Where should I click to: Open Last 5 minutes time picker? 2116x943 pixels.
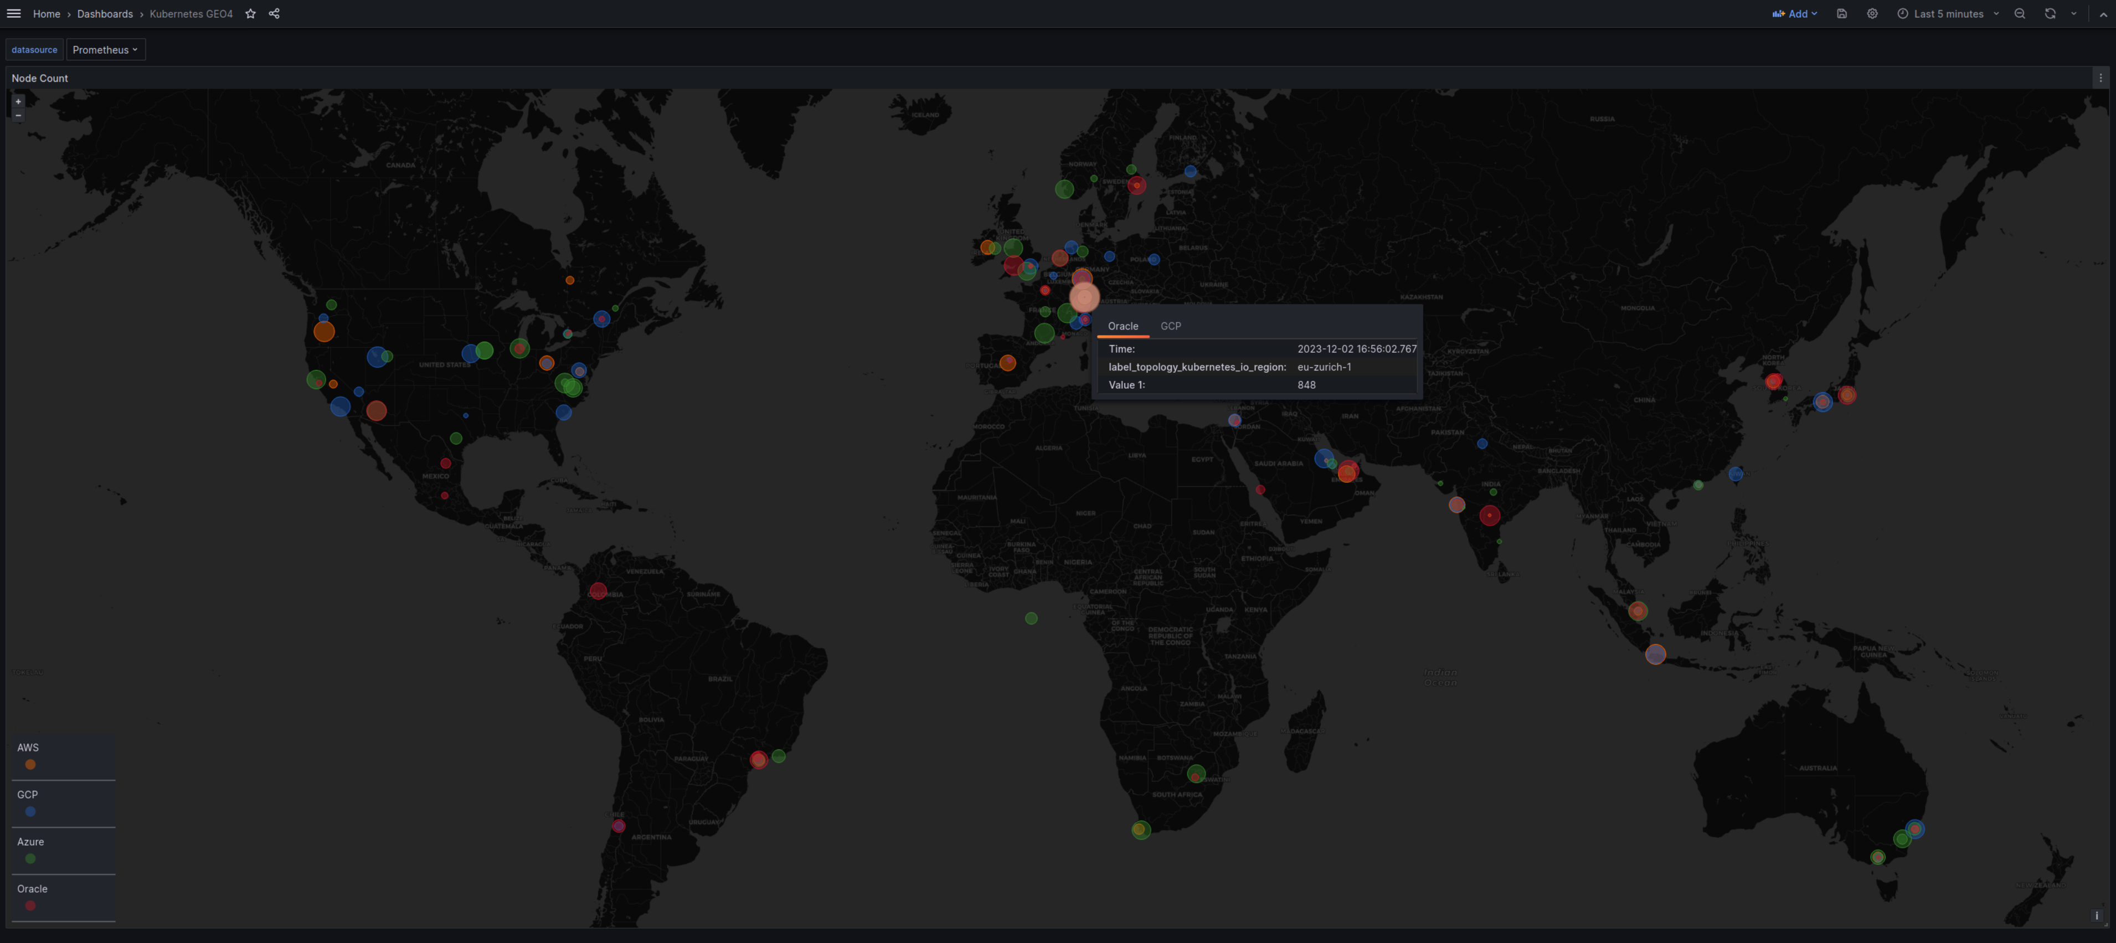pyautogui.click(x=1948, y=13)
